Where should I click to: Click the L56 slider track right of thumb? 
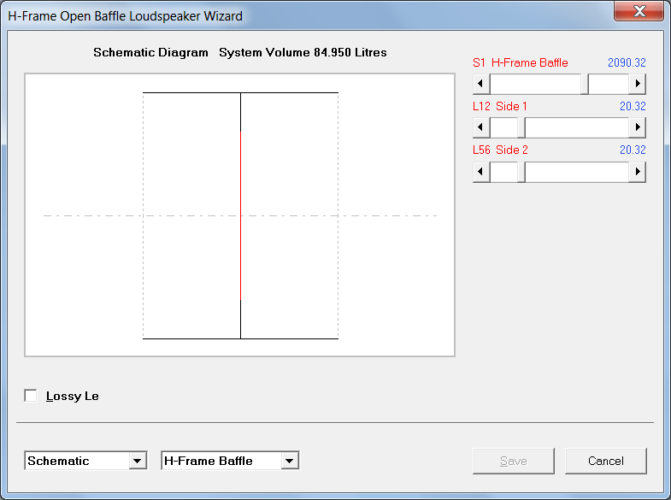click(577, 172)
